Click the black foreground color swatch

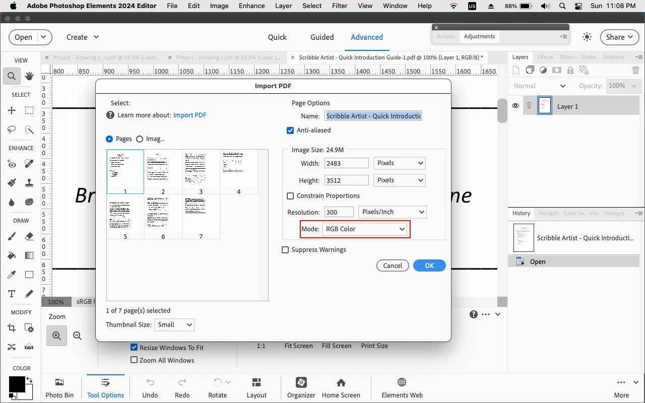tap(16, 384)
